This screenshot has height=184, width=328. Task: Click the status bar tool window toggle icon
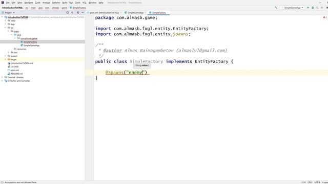coord(2,182)
